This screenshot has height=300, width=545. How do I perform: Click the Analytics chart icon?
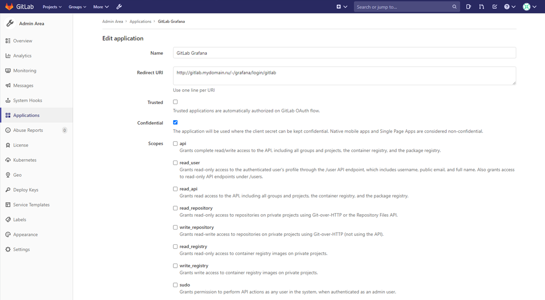pyautogui.click(x=8, y=56)
